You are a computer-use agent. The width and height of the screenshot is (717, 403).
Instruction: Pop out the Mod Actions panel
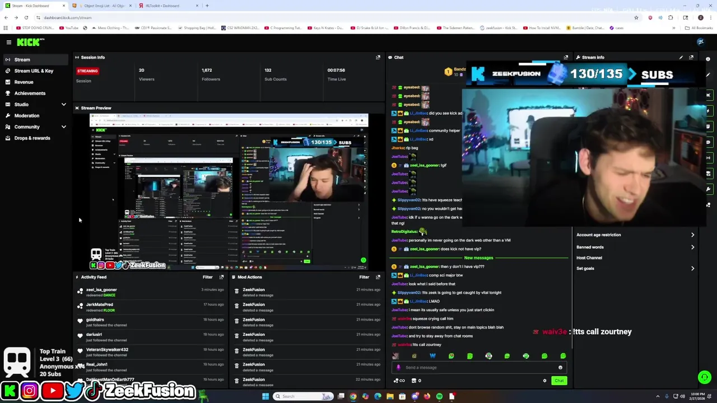tap(378, 277)
